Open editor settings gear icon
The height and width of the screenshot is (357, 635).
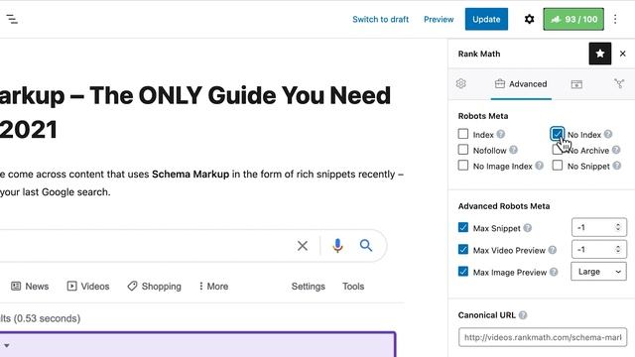[529, 19]
